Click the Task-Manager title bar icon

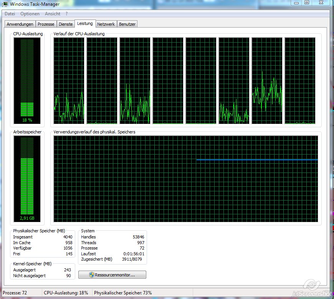(5, 4)
